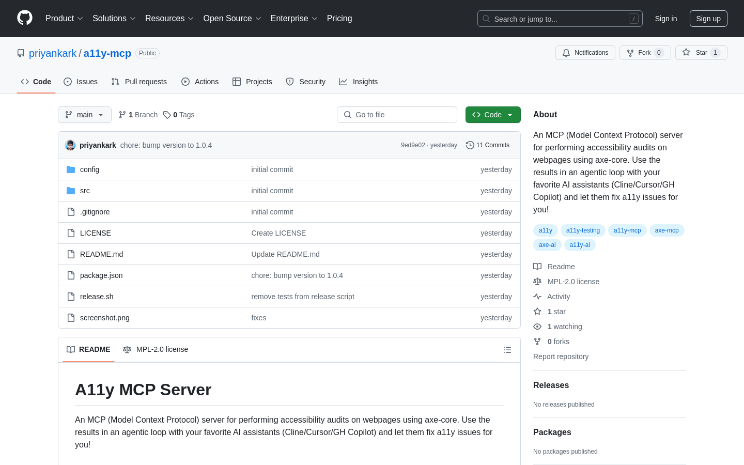Switch to the Issues tab
The height and width of the screenshot is (465, 744).
pyautogui.click(x=81, y=82)
